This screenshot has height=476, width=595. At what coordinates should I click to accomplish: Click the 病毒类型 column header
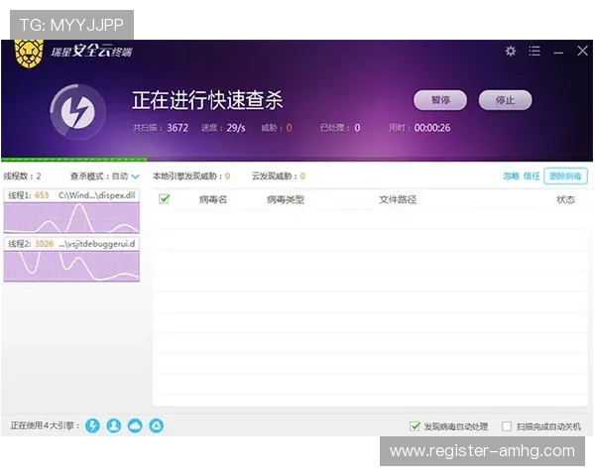coord(286,199)
